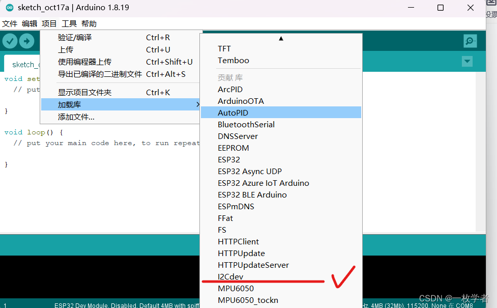Choose the ESPmDNS library
This screenshot has width=497, height=308.
(281, 207)
